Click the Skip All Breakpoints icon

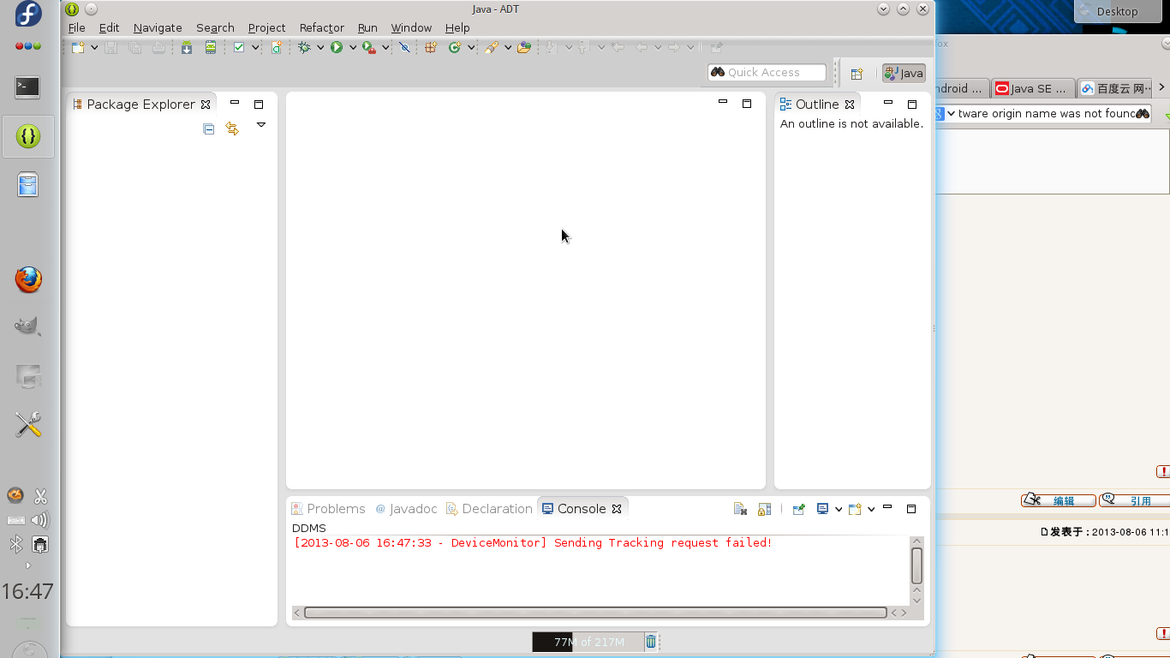point(405,48)
